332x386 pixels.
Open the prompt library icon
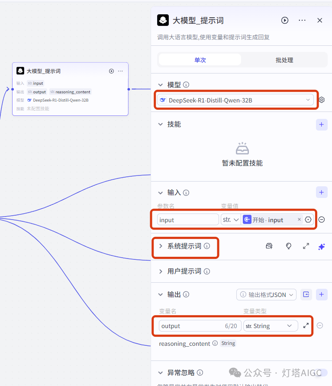(x=269, y=246)
